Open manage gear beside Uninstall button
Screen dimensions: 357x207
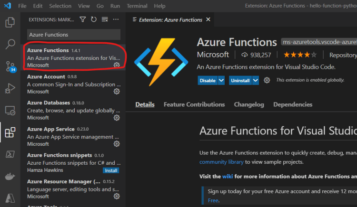pos(267,80)
